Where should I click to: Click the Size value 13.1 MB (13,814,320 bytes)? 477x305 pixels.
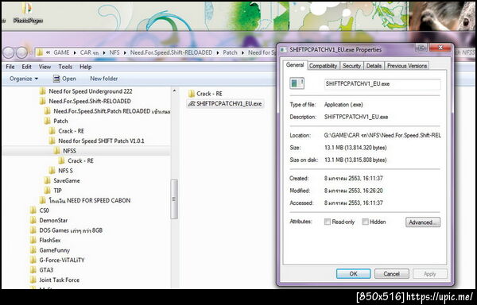tap(355, 148)
